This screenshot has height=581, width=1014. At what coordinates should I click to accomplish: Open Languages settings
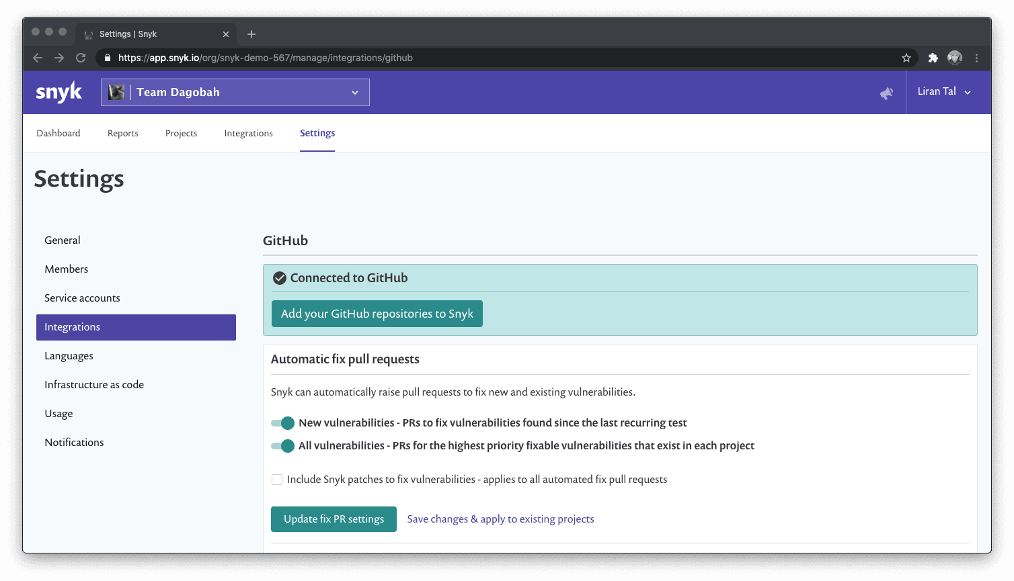tap(136, 356)
